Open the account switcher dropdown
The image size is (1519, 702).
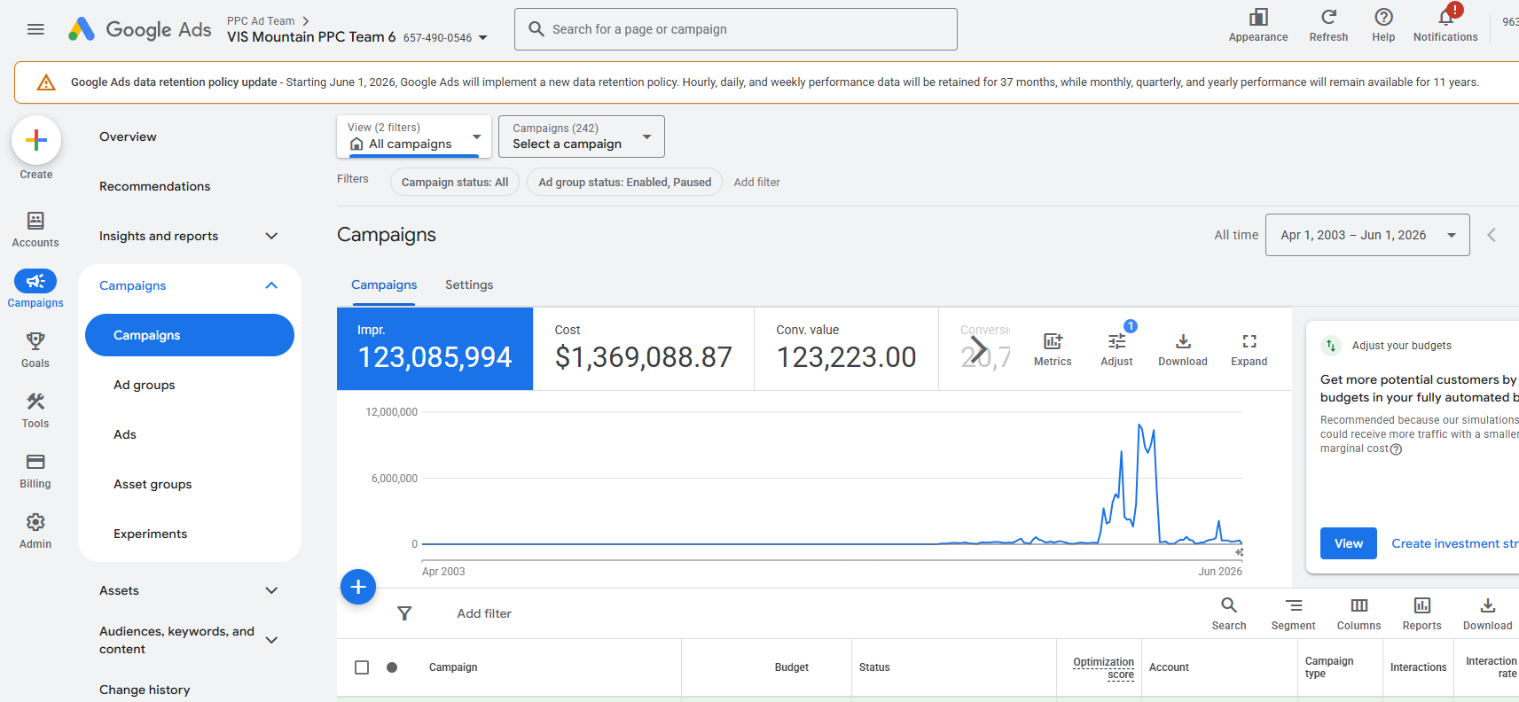click(482, 38)
